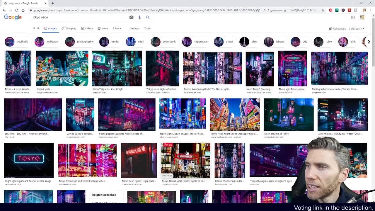Open the SafeSearch dropdown
Screen dimensions: 375x211
point(356,29)
